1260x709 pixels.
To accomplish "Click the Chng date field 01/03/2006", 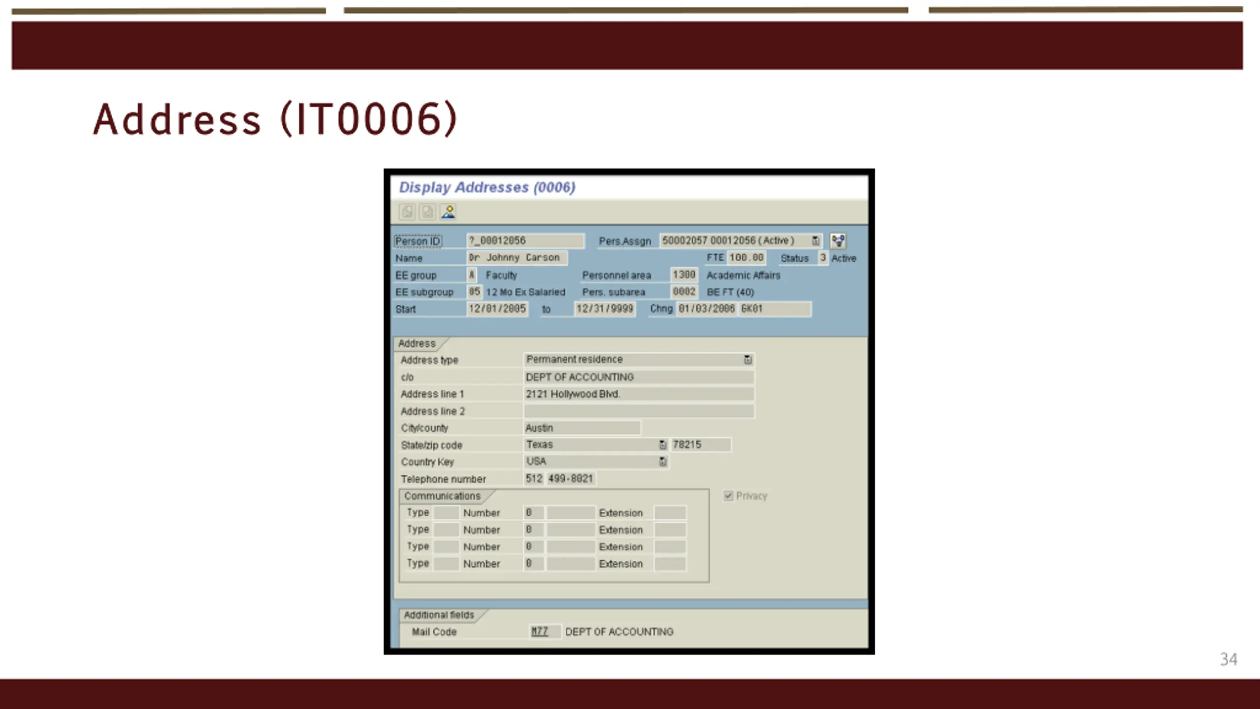I will [x=707, y=309].
